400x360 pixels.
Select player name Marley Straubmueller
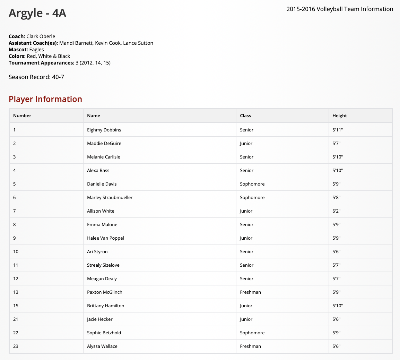pyautogui.click(x=110, y=197)
